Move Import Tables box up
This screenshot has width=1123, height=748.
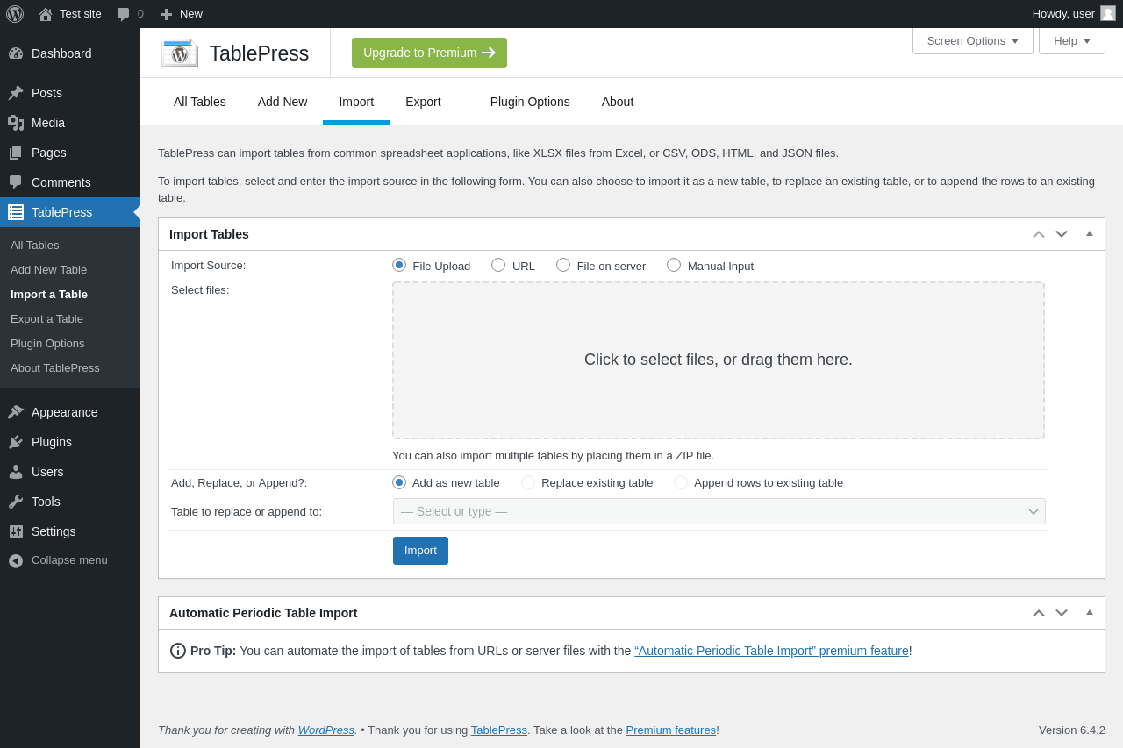click(x=1039, y=234)
